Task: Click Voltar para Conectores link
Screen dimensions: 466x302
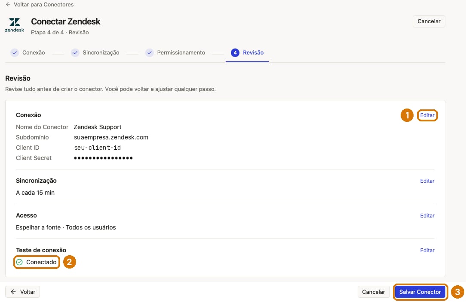Action: click(x=40, y=4)
